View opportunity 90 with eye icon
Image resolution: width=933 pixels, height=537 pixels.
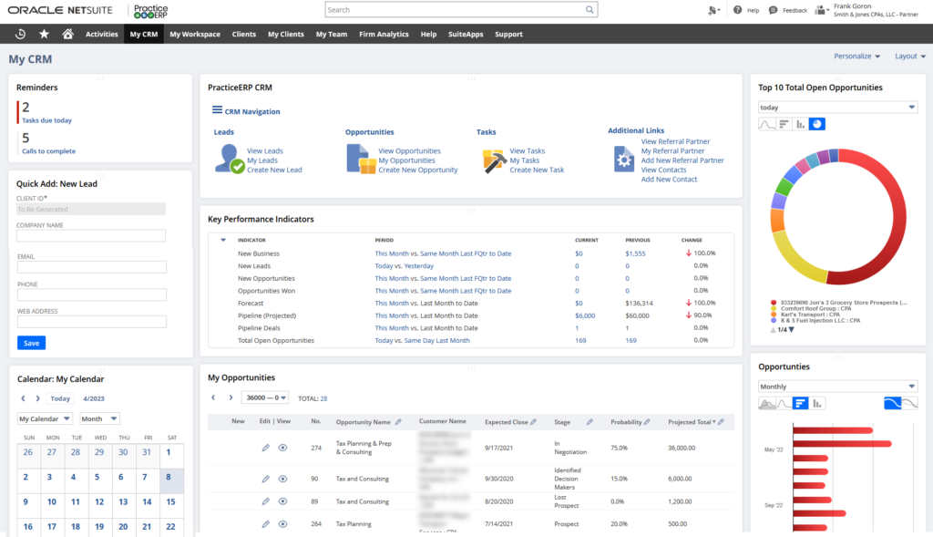pos(282,479)
